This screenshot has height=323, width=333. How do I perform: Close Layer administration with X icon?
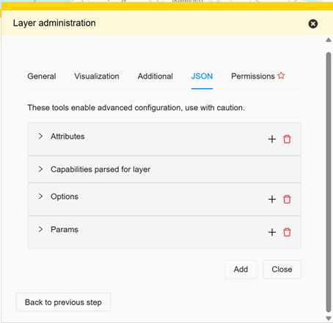313,23
